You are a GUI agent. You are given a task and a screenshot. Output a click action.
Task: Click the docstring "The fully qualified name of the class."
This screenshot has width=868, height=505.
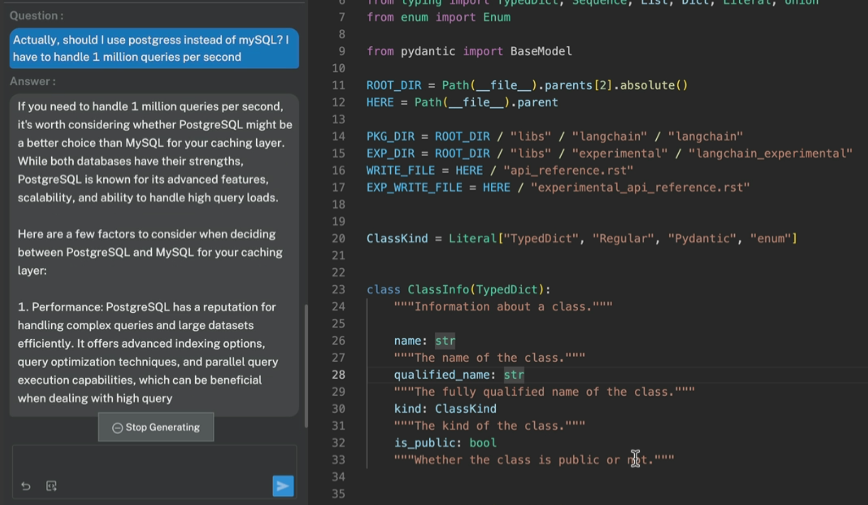[544, 392]
